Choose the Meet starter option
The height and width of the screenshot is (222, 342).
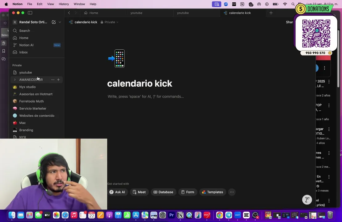[x=139, y=192]
